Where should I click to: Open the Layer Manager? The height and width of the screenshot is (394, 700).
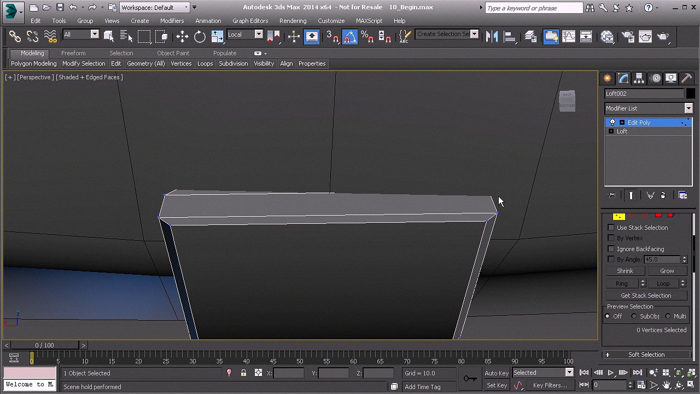coord(530,37)
